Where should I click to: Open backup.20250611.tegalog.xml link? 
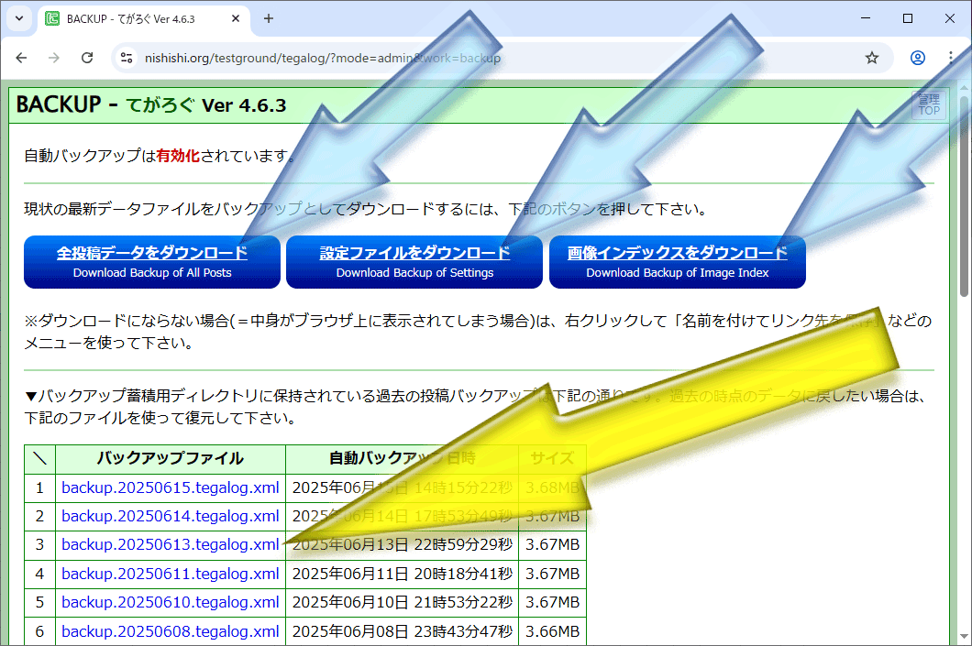point(170,574)
